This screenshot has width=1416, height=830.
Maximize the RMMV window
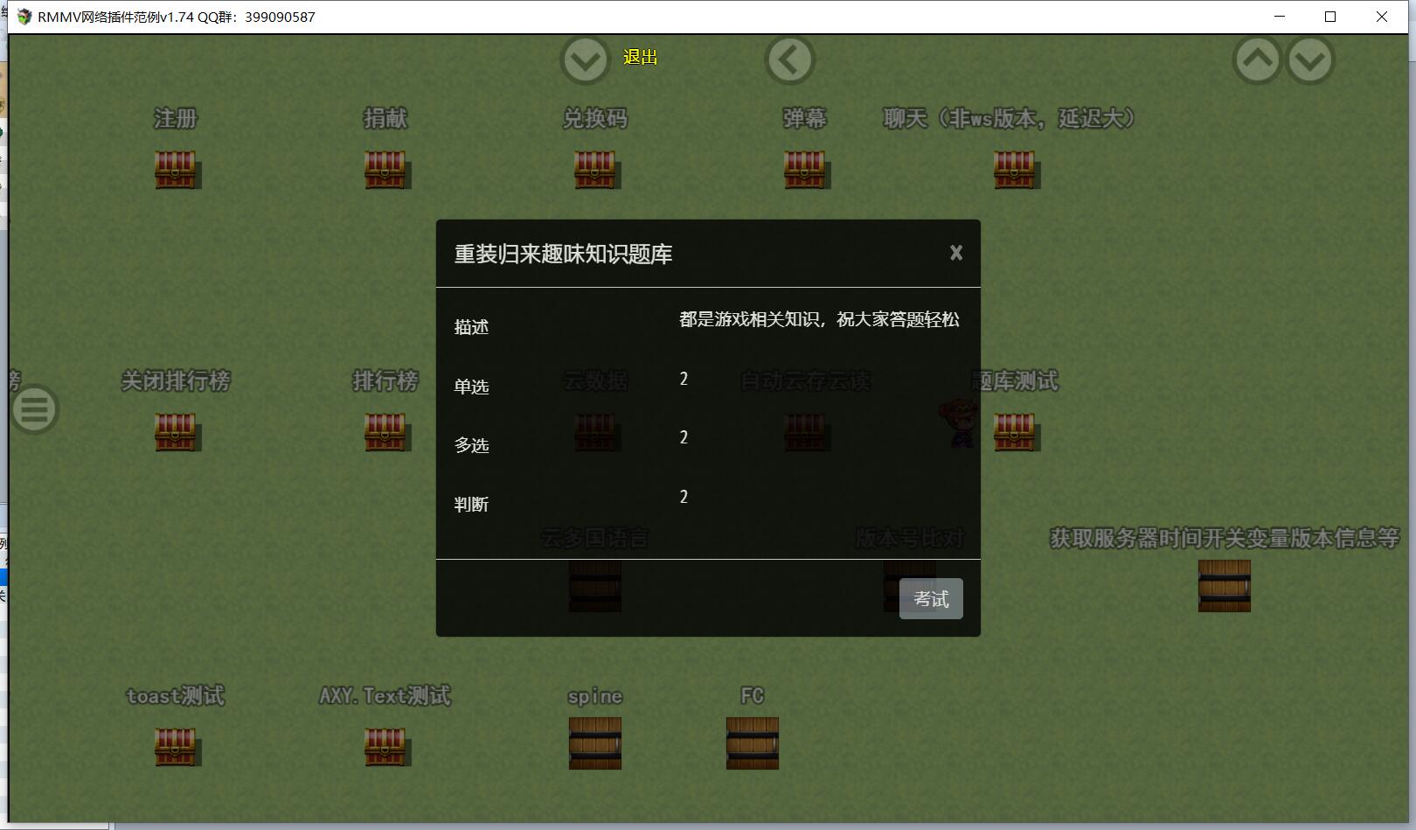[1330, 17]
